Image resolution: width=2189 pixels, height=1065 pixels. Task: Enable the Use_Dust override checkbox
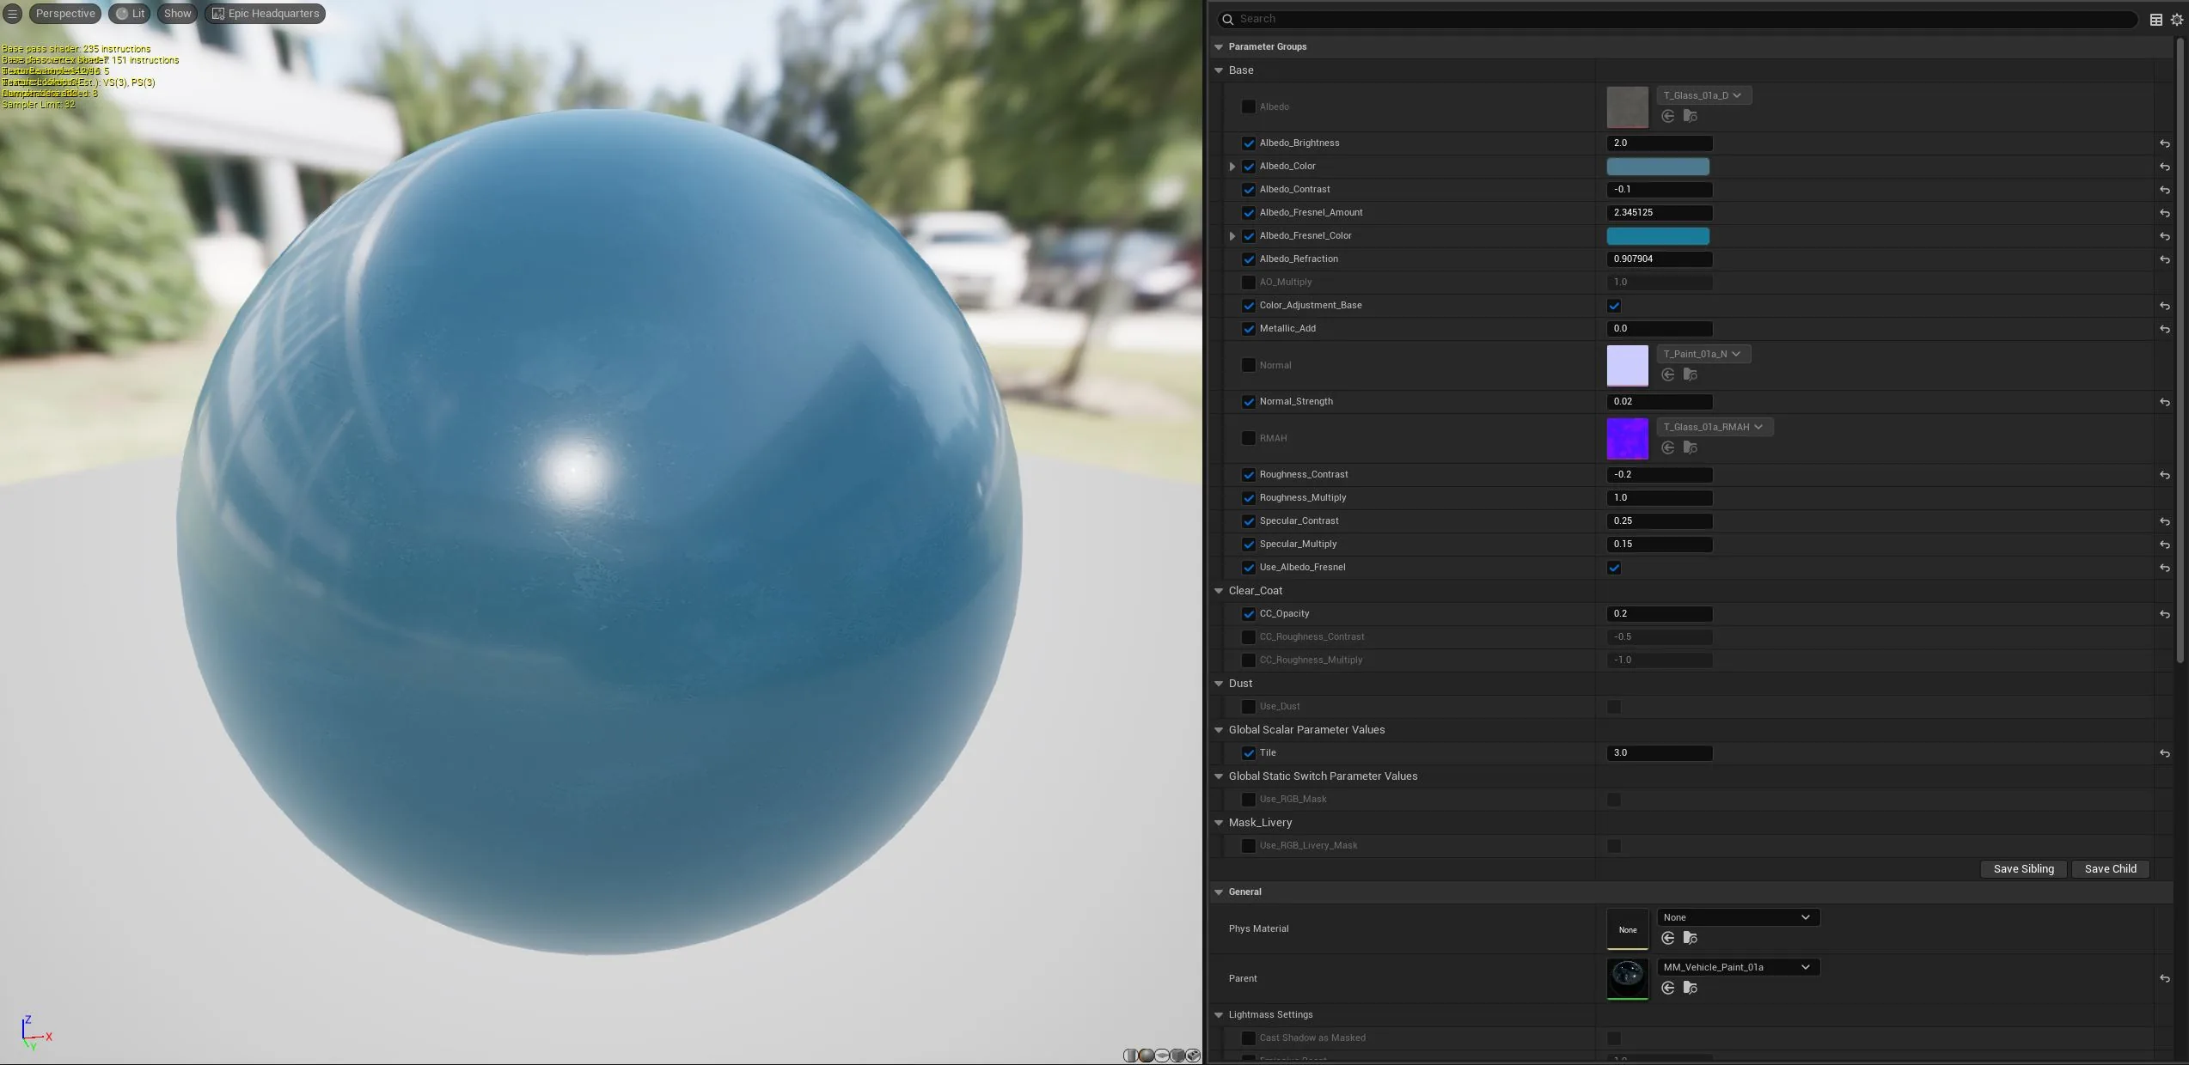[x=1249, y=707]
